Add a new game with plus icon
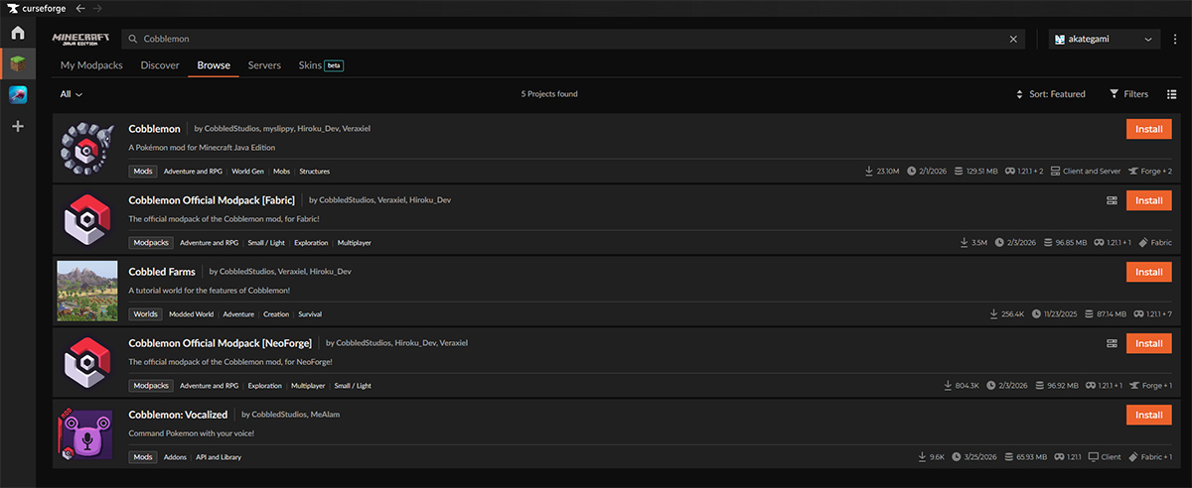The image size is (1192, 488). click(18, 127)
